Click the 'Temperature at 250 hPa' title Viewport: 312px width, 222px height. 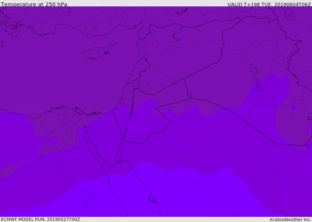(34, 4)
